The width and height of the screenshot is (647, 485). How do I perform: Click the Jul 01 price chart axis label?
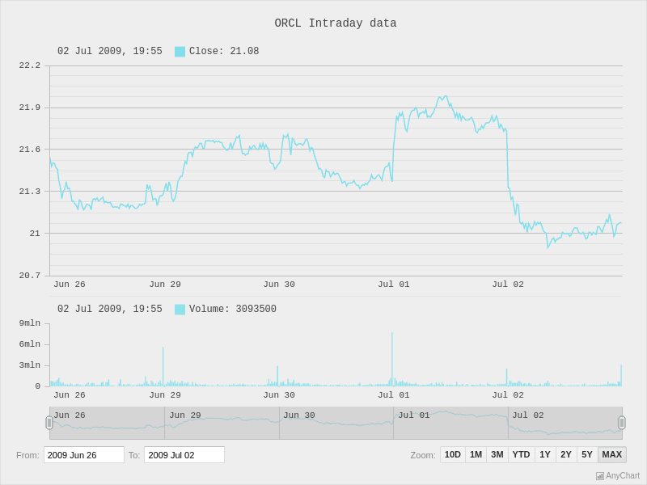click(x=394, y=285)
